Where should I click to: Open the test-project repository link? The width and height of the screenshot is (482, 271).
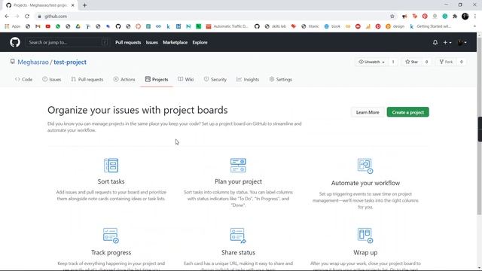70,62
